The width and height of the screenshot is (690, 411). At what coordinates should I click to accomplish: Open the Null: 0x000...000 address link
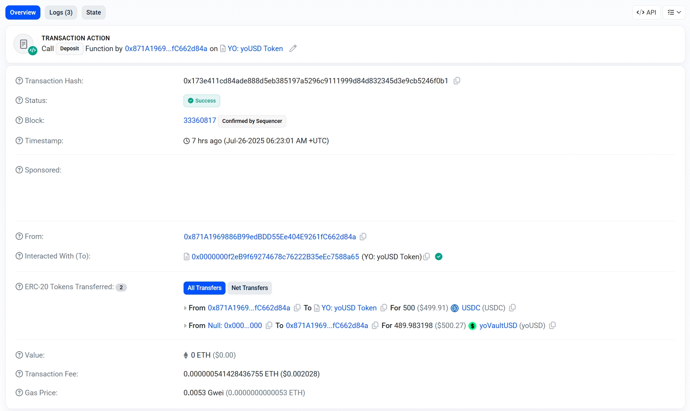(x=235, y=325)
